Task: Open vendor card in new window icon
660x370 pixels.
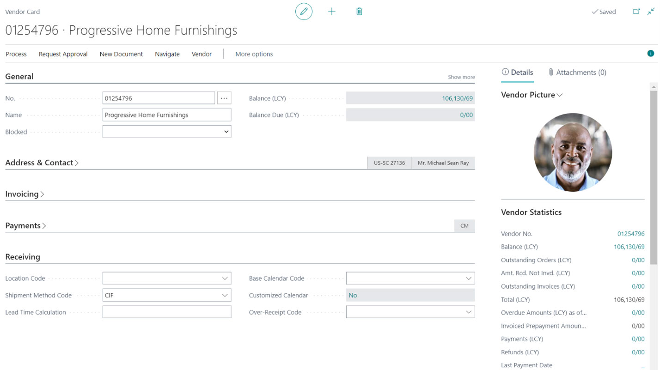Action: tap(636, 12)
